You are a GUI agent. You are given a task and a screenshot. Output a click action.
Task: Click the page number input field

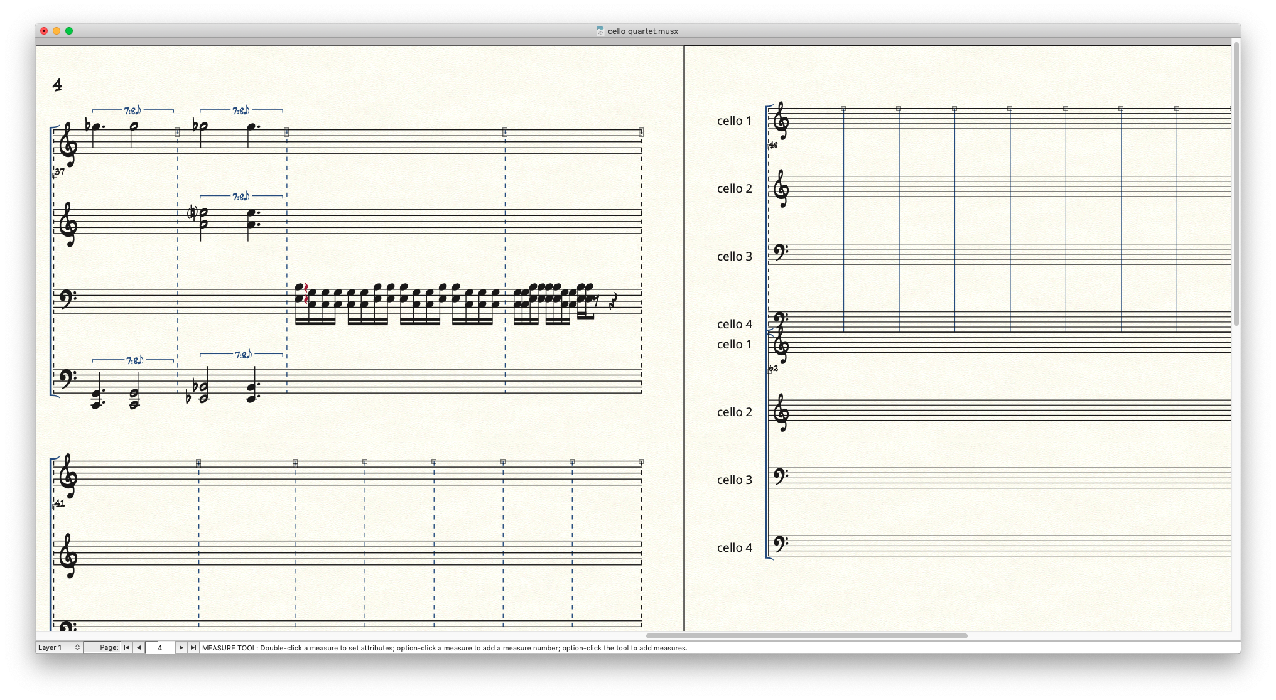[x=159, y=647]
